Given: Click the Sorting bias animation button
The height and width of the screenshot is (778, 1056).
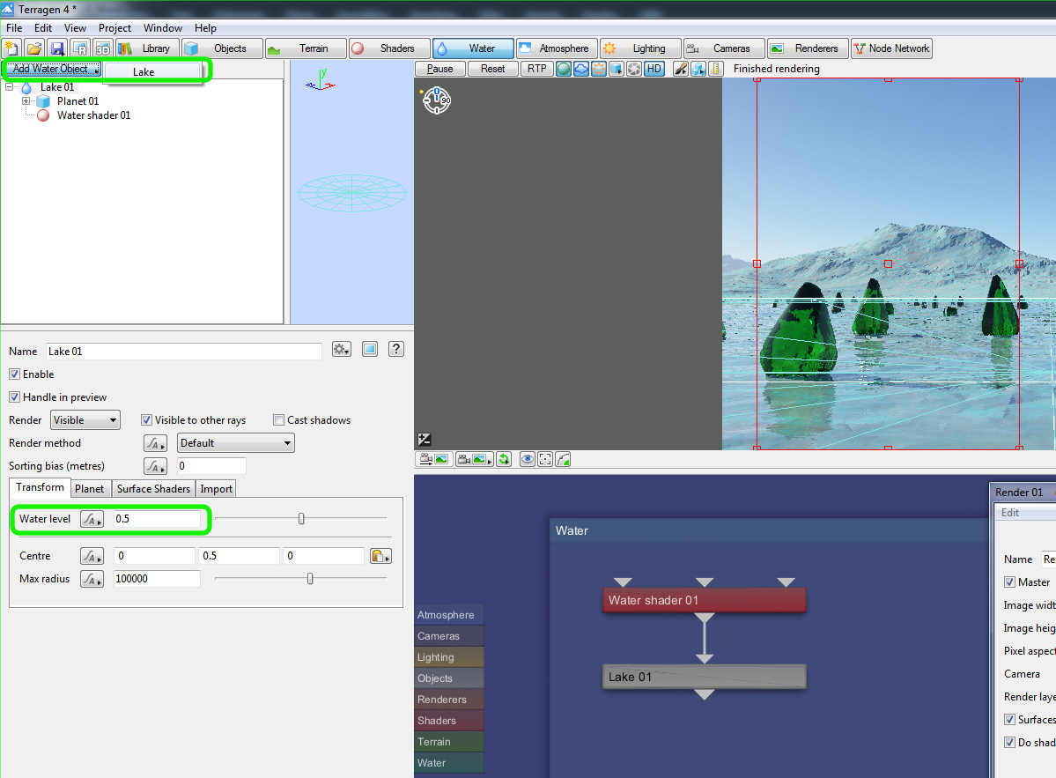Looking at the screenshot, I should coord(155,466).
